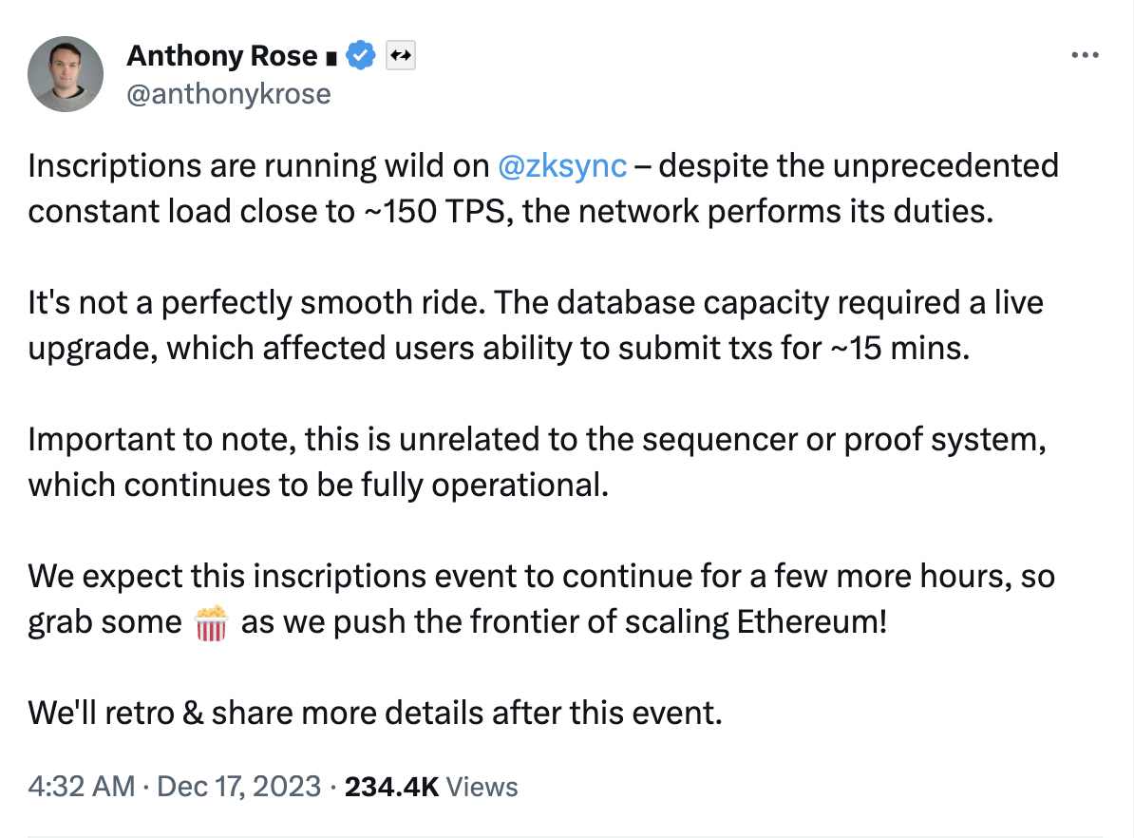Click the small black square beside the name
Image resolution: width=1134 pixels, height=838 pixels.
pos(331,58)
